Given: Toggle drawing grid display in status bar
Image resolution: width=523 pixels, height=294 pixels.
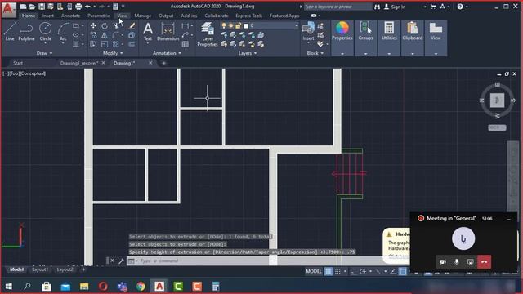Looking at the screenshot, I should coord(329,271).
